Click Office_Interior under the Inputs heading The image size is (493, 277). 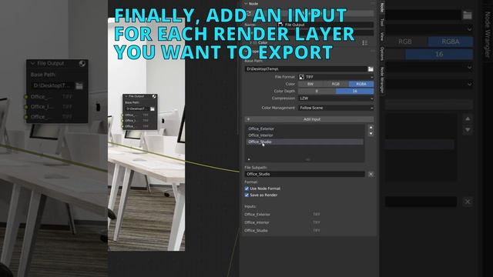pos(257,222)
